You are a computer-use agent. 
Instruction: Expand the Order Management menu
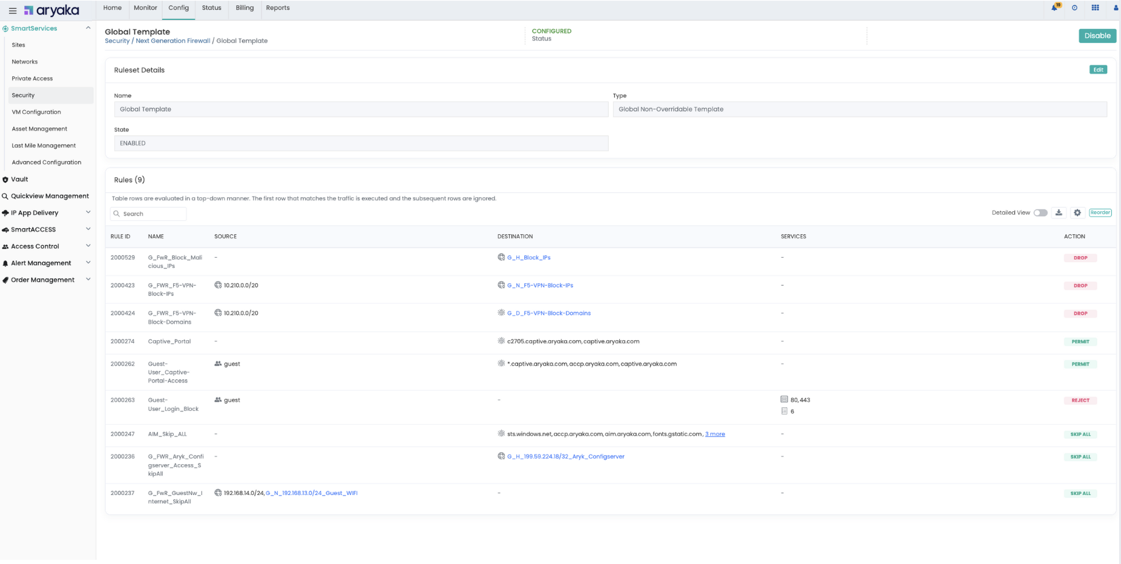pos(88,280)
